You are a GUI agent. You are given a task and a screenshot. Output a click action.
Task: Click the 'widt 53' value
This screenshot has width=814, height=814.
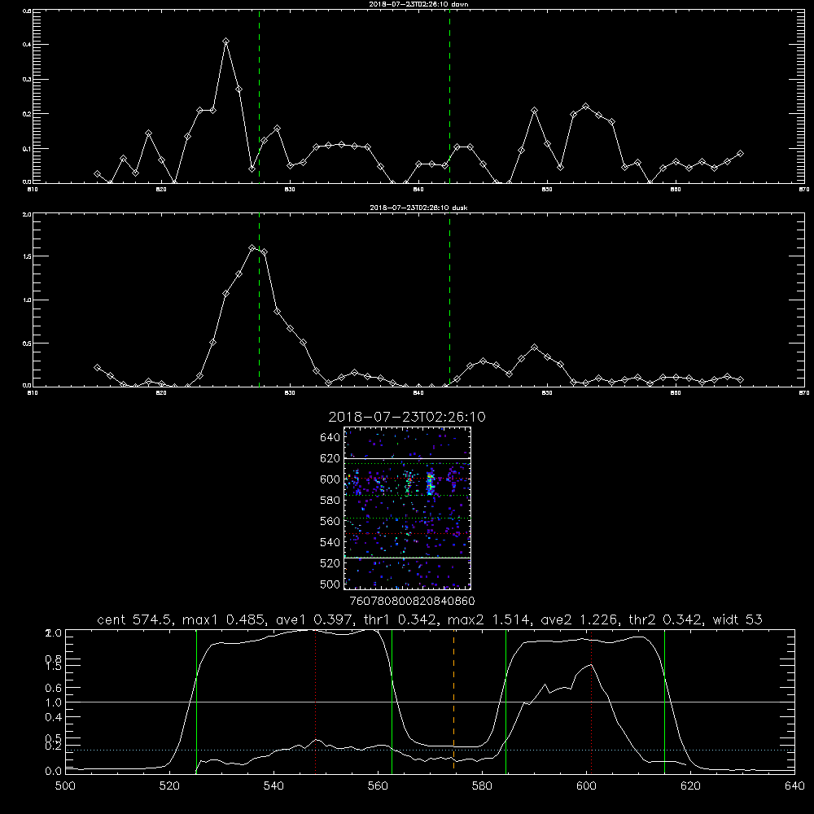(x=737, y=619)
